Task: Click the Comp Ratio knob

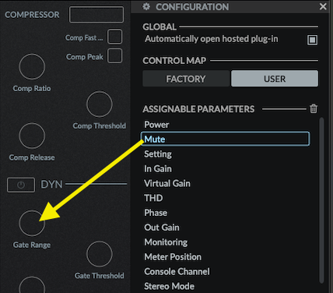Action: (x=32, y=67)
